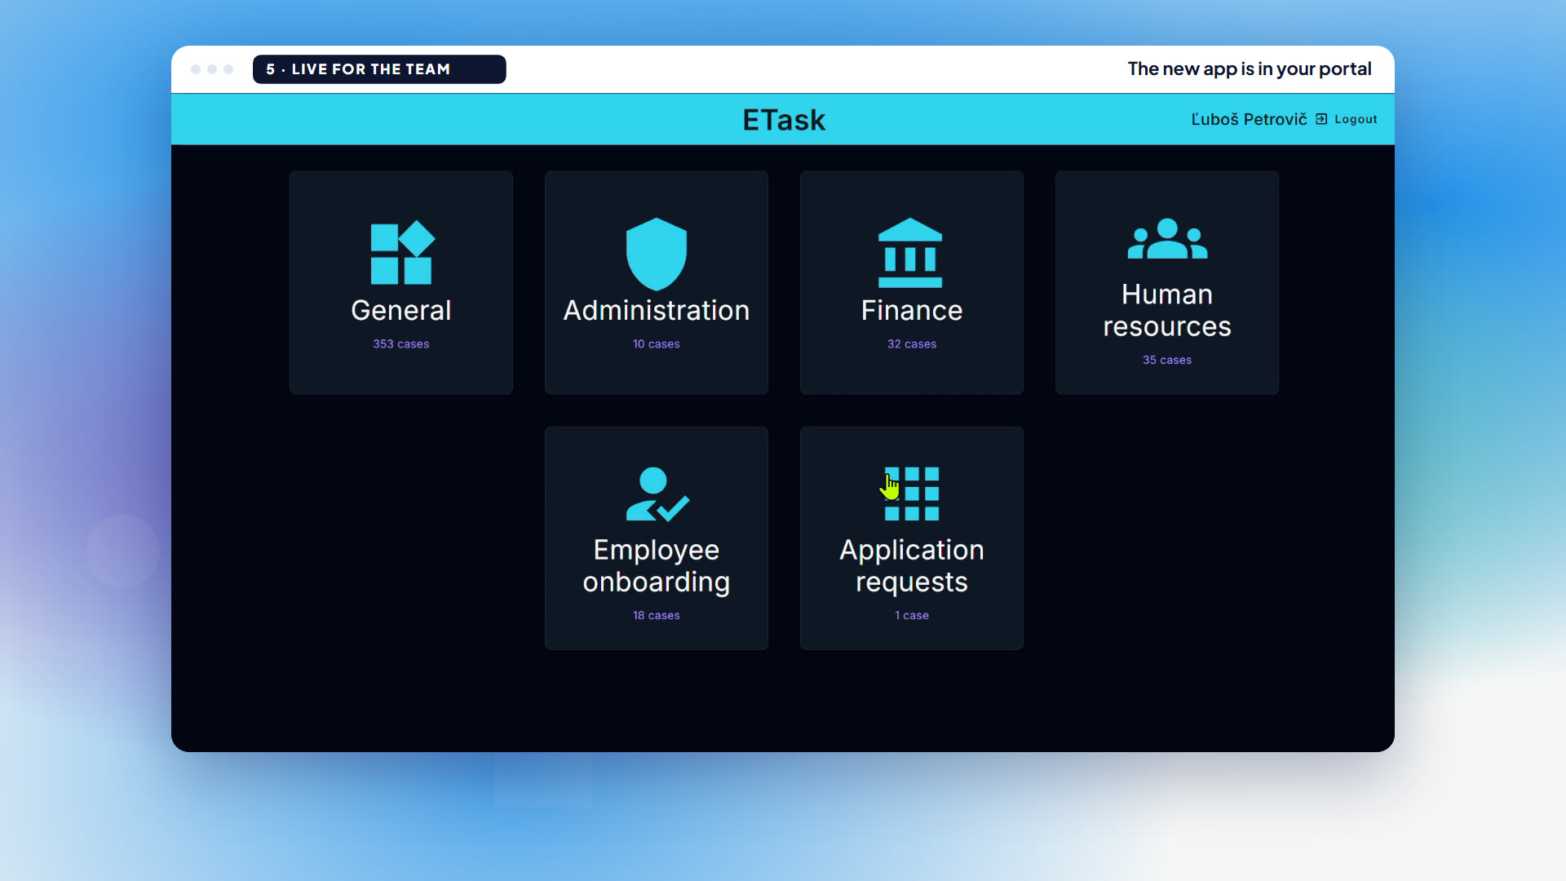Select the Finance bank building icon
1566x881 pixels.
coord(910,253)
